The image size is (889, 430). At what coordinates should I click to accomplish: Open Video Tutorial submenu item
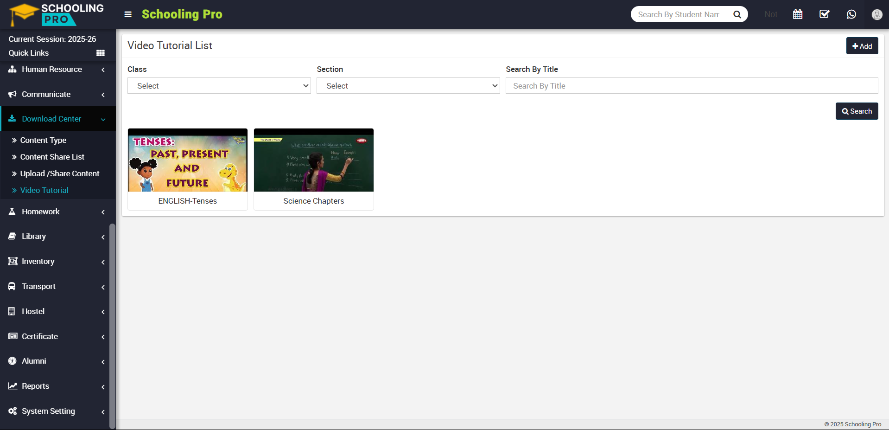(x=44, y=190)
